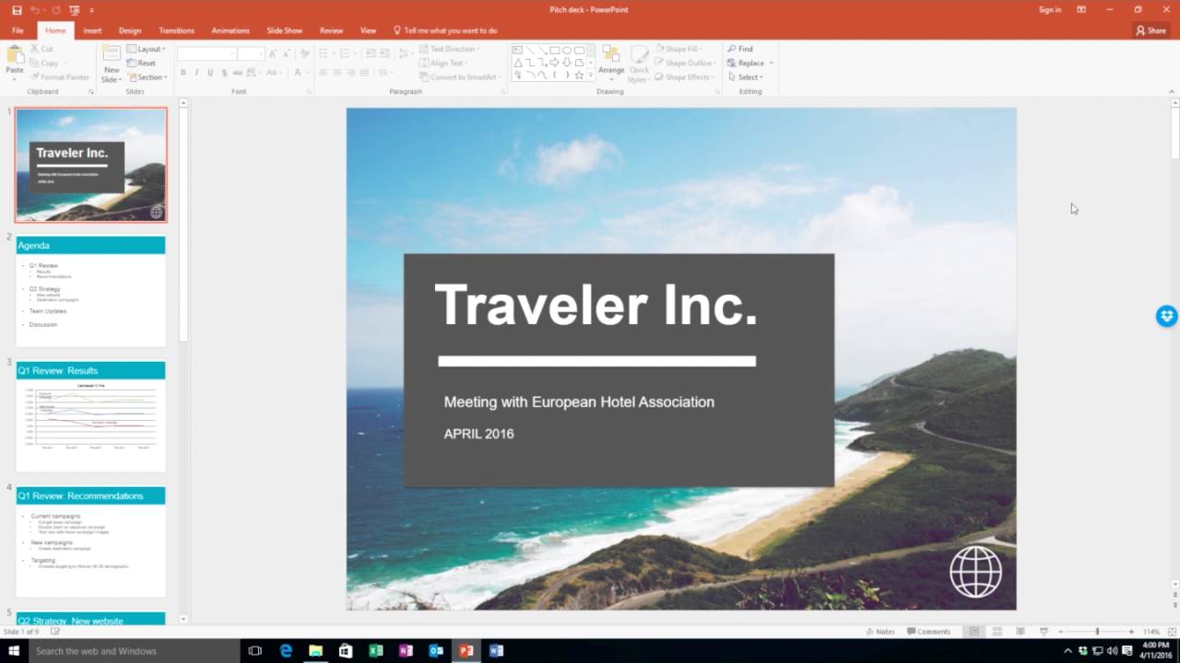
Task: Open Excel from the taskbar
Action: [375, 651]
